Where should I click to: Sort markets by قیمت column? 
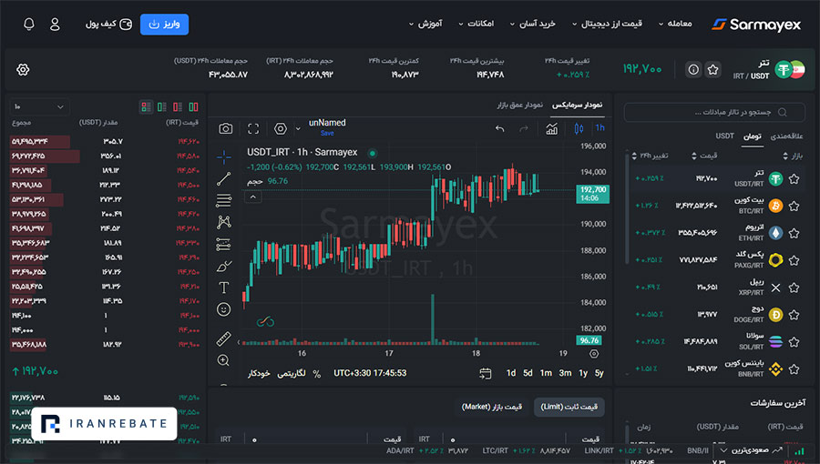[x=704, y=156]
